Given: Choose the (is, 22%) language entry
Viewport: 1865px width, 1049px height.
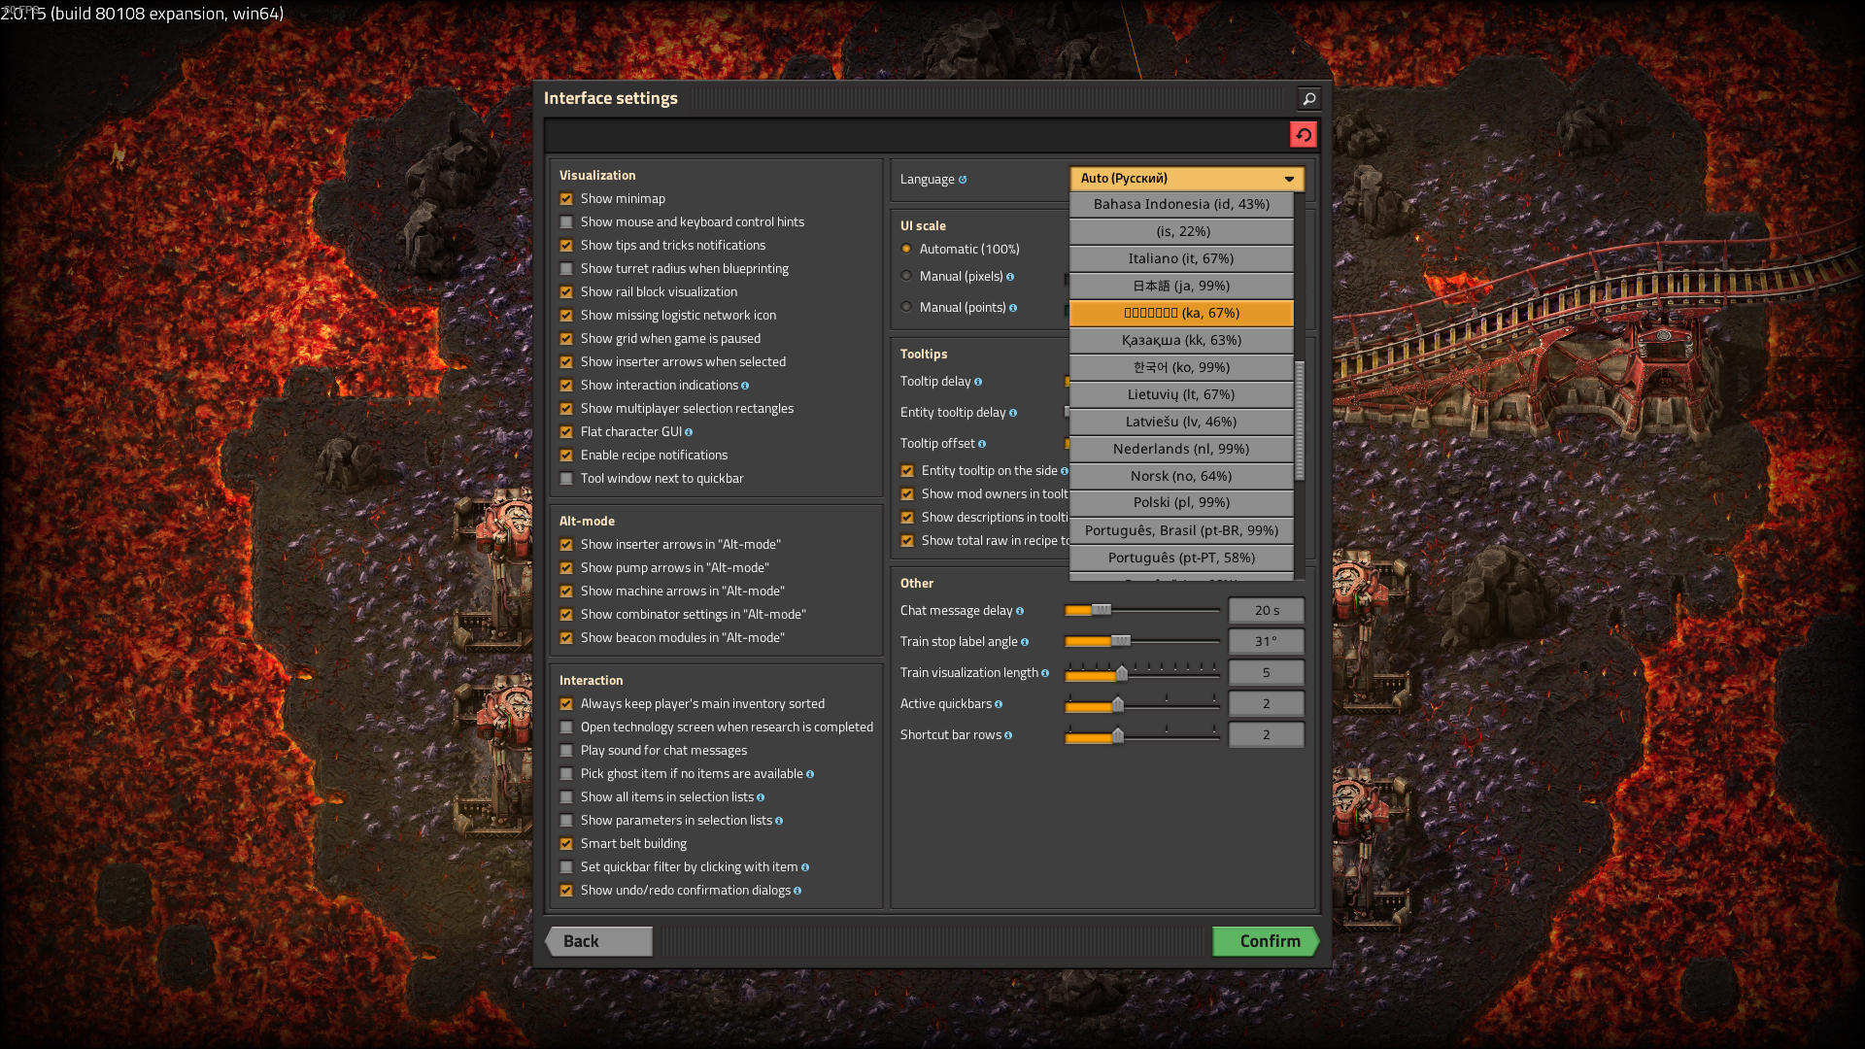Looking at the screenshot, I should coord(1181,231).
